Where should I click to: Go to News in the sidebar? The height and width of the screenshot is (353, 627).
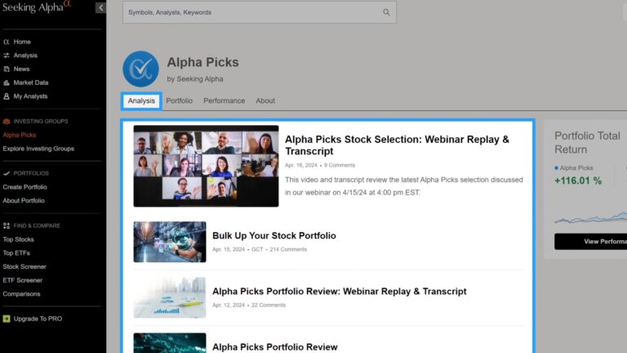[x=21, y=69]
